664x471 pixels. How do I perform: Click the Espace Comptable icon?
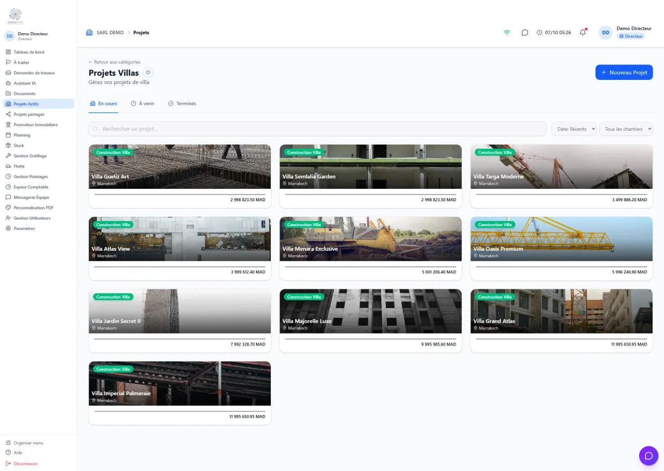click(x=8, y=187)
